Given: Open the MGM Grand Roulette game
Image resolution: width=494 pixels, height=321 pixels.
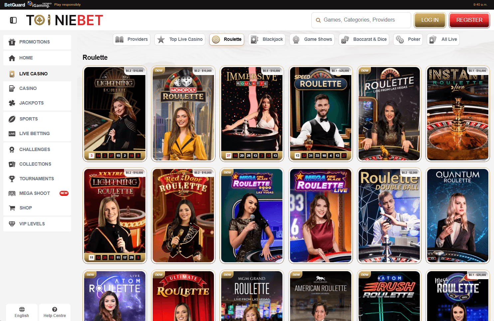Looking at the screenshot, I should [252, 295].
